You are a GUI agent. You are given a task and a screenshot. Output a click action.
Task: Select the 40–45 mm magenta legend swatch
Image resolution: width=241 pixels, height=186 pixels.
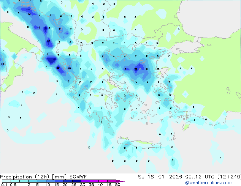103,181
